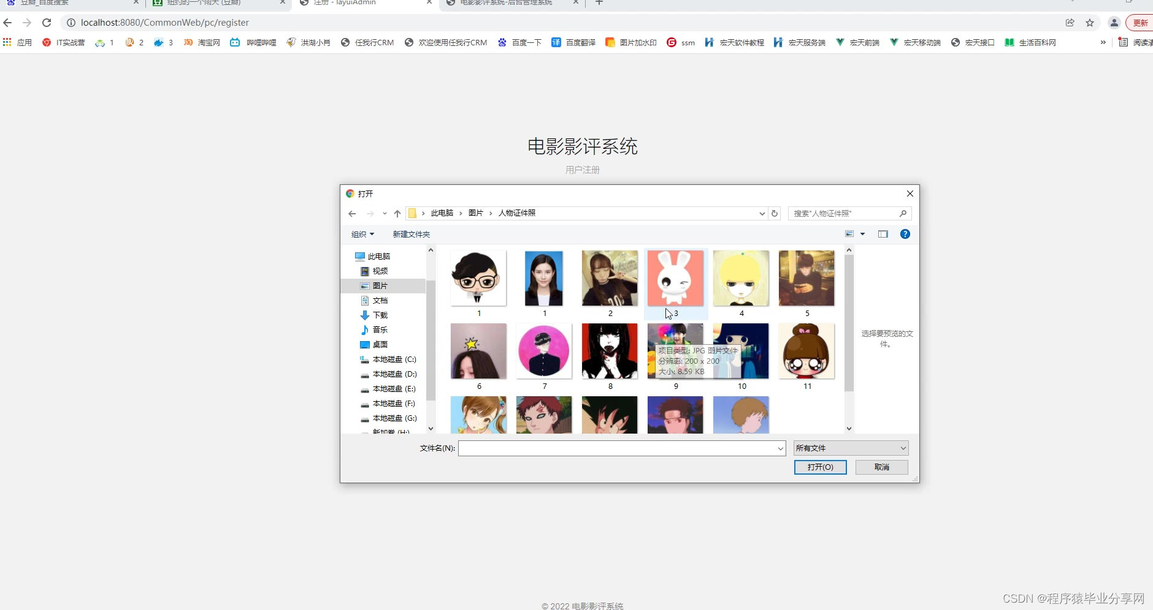Select 文档 in the navigation tree
The height and width of the screenshot is (610, 1153).
[374, 301]
